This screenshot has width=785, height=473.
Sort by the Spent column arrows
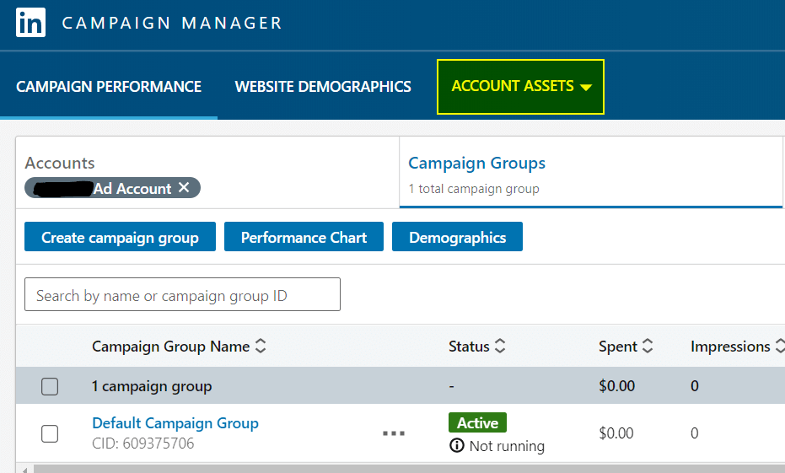[x=648, y=347]
